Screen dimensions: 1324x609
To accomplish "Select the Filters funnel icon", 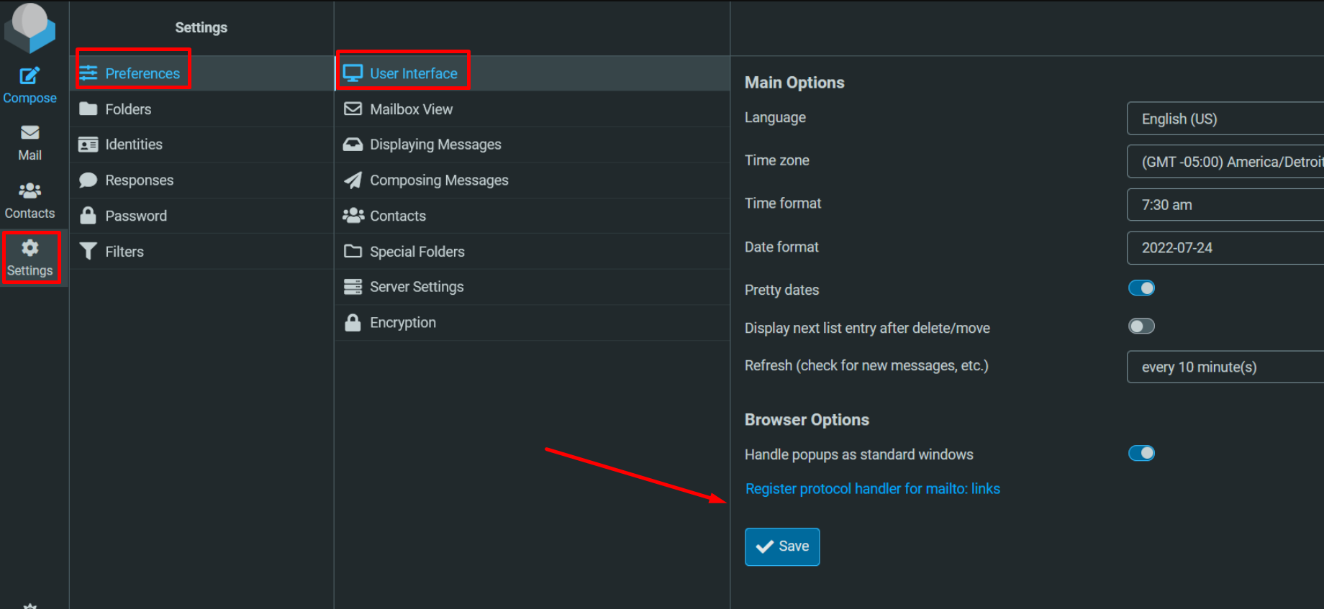I will (89, 251).
